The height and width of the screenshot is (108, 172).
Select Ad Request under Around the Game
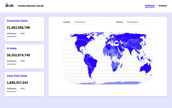click(x=12, y=33)
